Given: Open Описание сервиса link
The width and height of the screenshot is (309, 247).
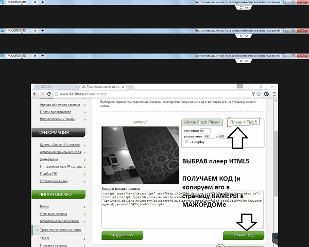Looking at the screenshot, I should 54,214.
